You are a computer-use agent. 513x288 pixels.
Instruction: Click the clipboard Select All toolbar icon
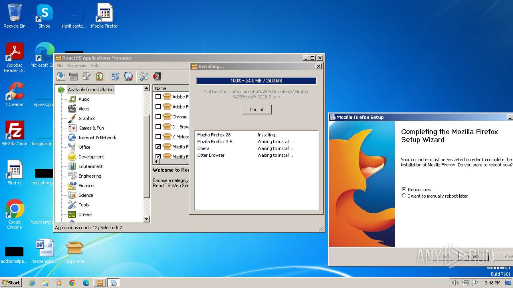(x=99, y=76)
